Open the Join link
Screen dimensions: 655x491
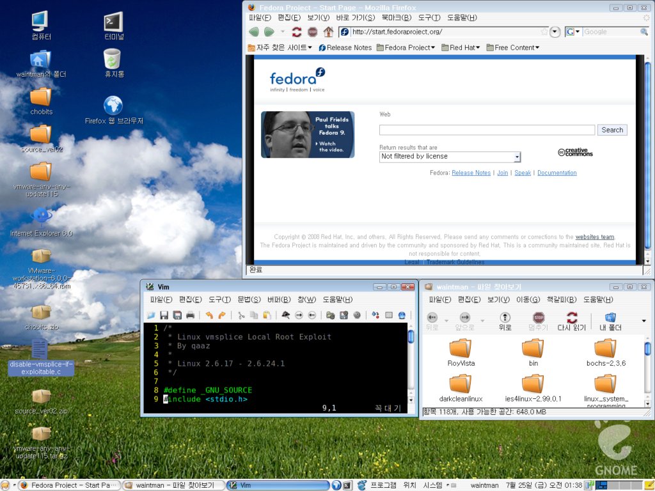click(502, 173)
